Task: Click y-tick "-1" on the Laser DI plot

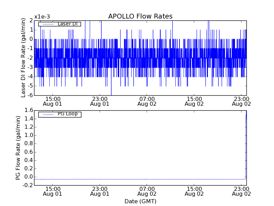Action: tap(30, 48)
